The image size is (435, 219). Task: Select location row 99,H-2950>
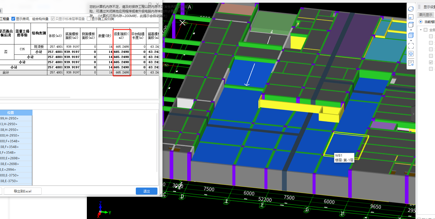[x=16, y=118]
